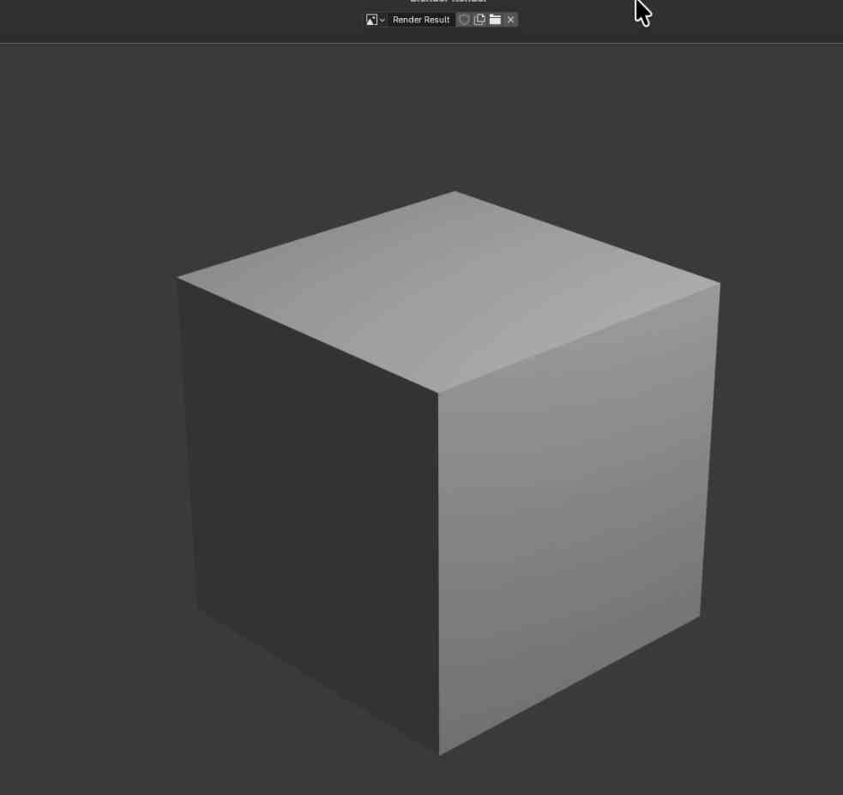
Task: Enable the shield toggle next to Render Result
Action: [464, 19]
